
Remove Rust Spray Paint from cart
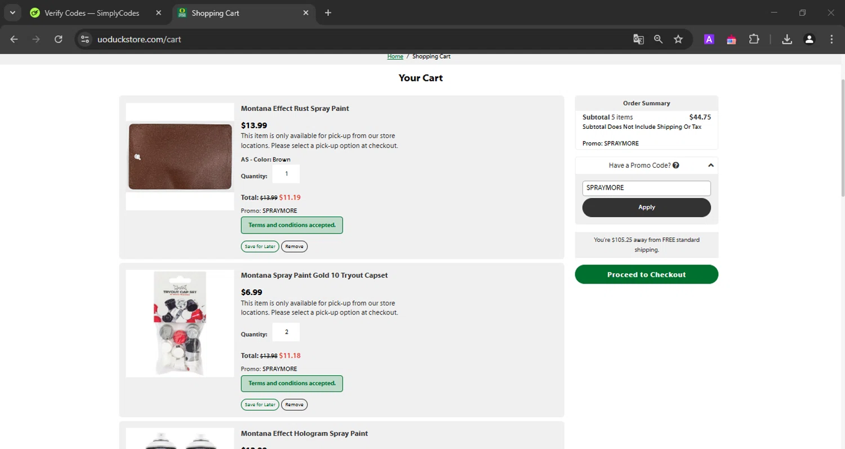point(294,246)
